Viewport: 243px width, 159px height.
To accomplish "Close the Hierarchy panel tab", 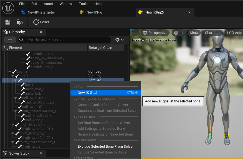I will click(x=41, y=32).
